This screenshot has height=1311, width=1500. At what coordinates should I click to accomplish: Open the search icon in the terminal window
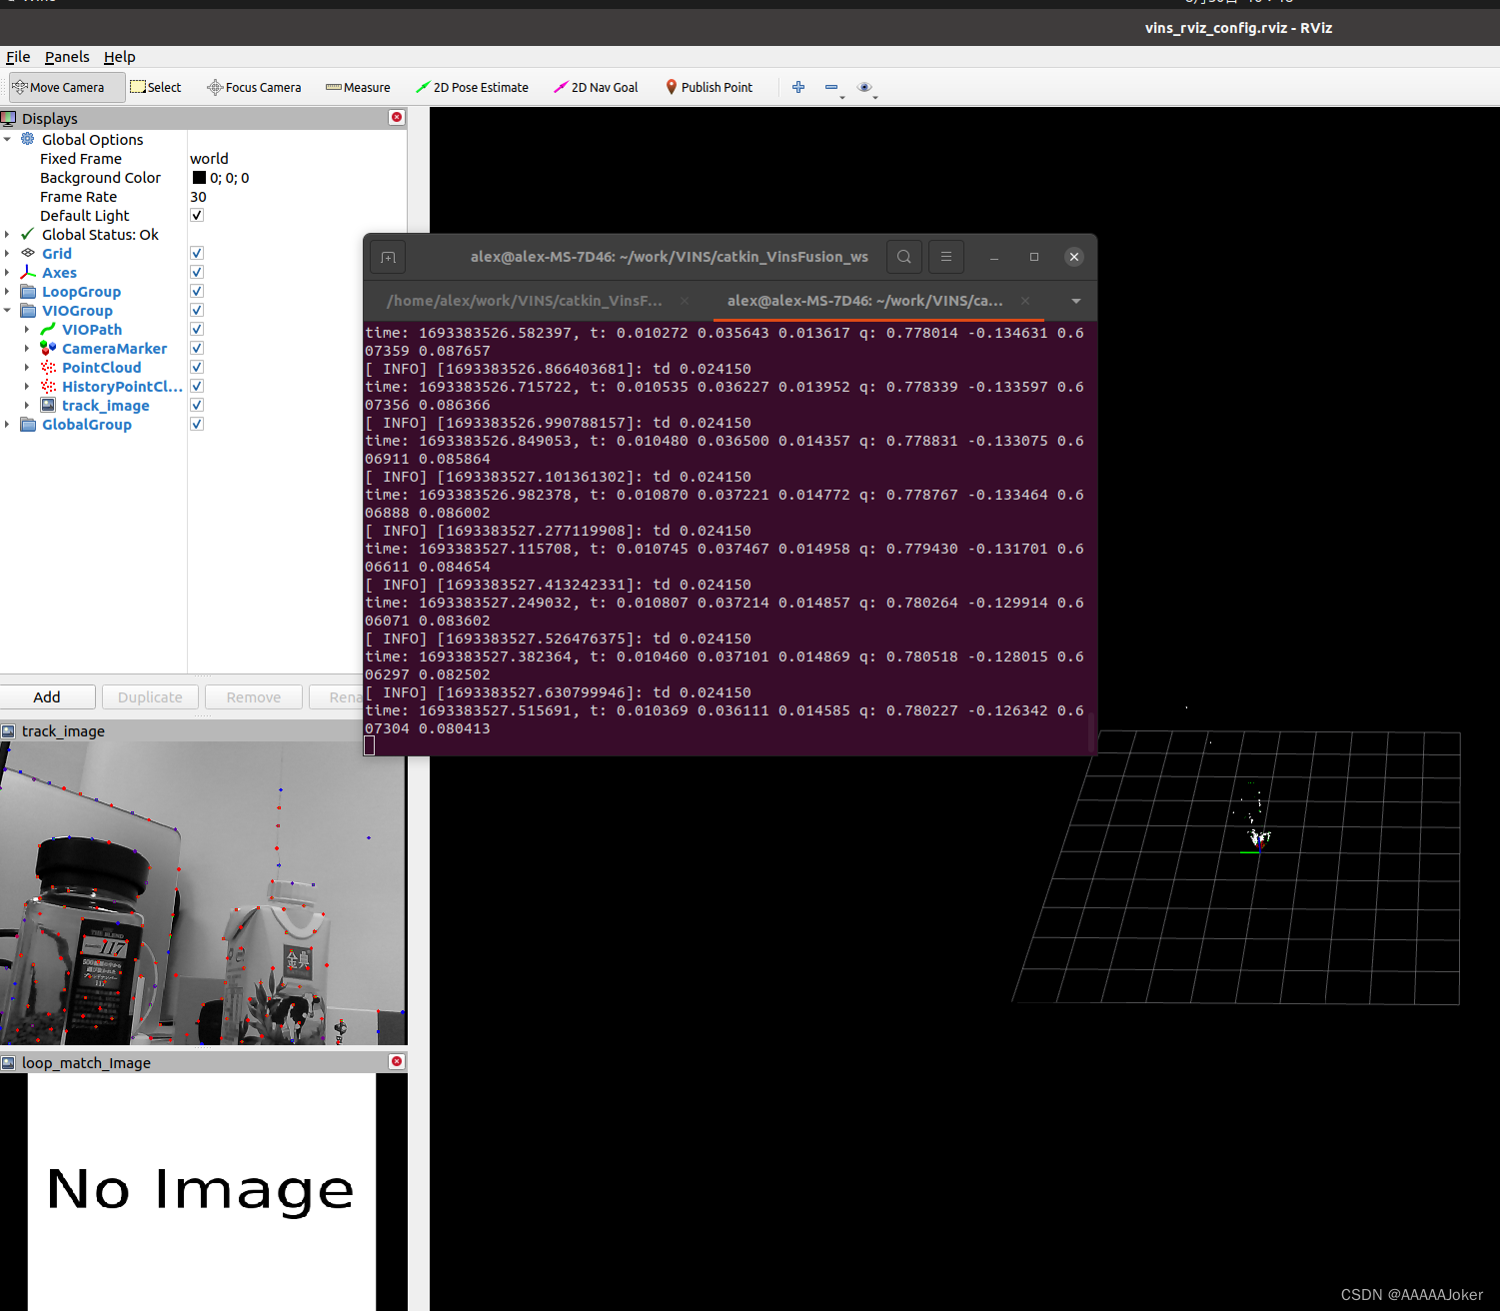coord(903,257)
